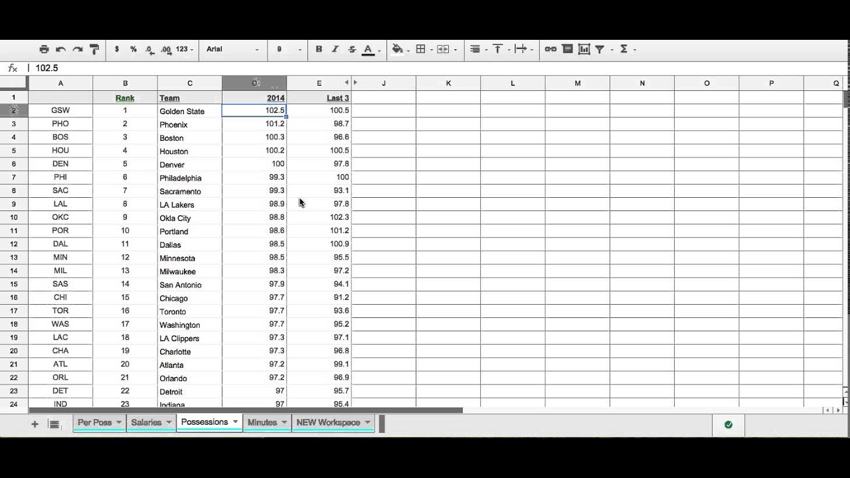Image resolution: width=850 pixels, height=478 pixels.
Task: Select the San Antonio cell
Action: [x=189, y=284]
